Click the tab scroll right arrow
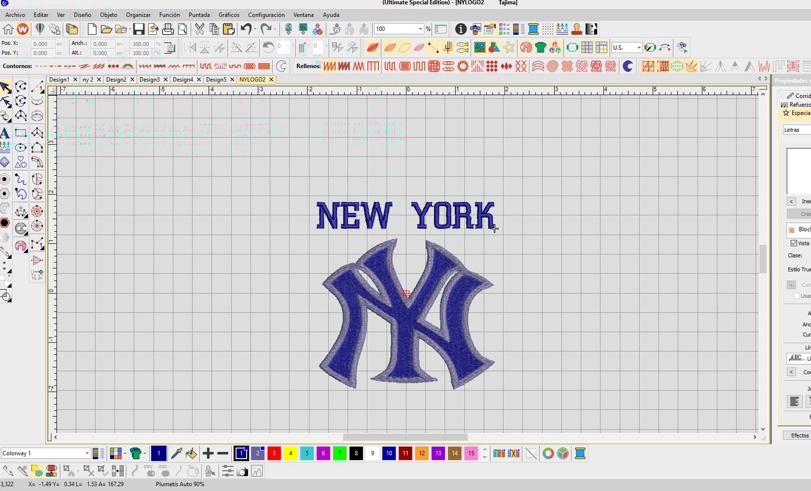The height and width of the screenshot is (491, 811). point(766,79)
